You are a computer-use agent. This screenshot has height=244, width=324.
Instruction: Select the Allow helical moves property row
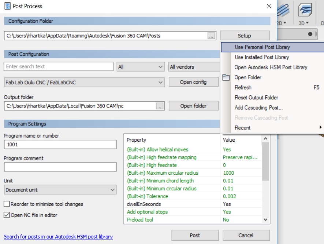point(193,150)
